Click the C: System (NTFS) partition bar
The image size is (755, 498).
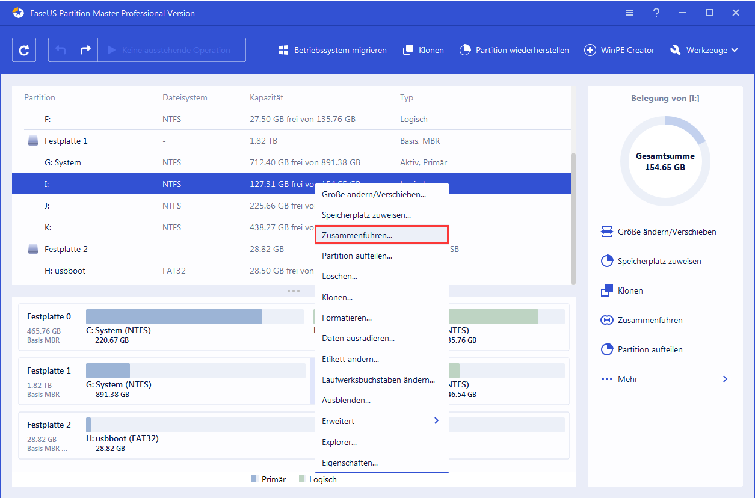pos(195,316)
